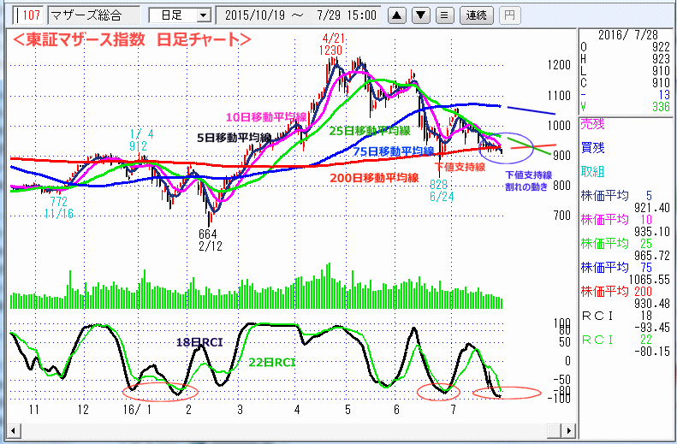The height and width of the screenshot is (444, 677).
Task: Click the right arrow of horizontal scrollbar
Action: point(568,430)
